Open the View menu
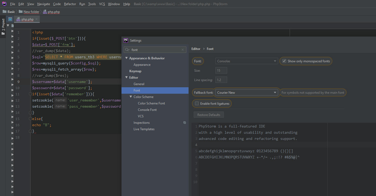This screenshot has width=376, height=196. pyautogui.click(x=31, y=4)
